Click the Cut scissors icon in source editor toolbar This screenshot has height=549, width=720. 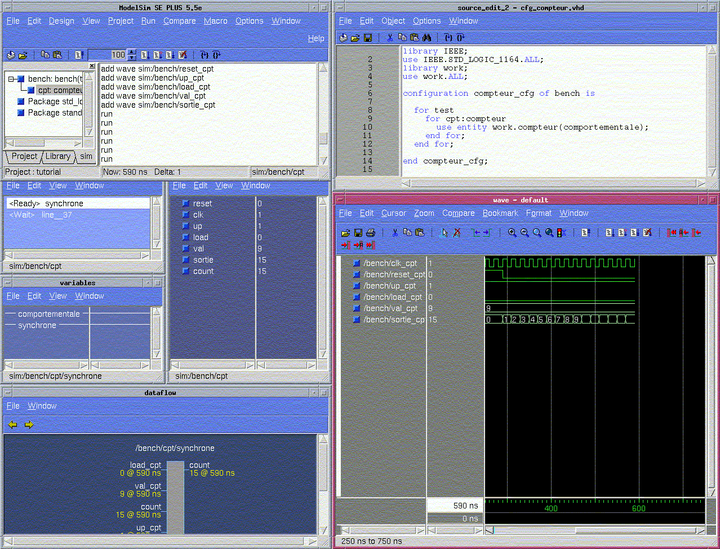click(389, 38)
